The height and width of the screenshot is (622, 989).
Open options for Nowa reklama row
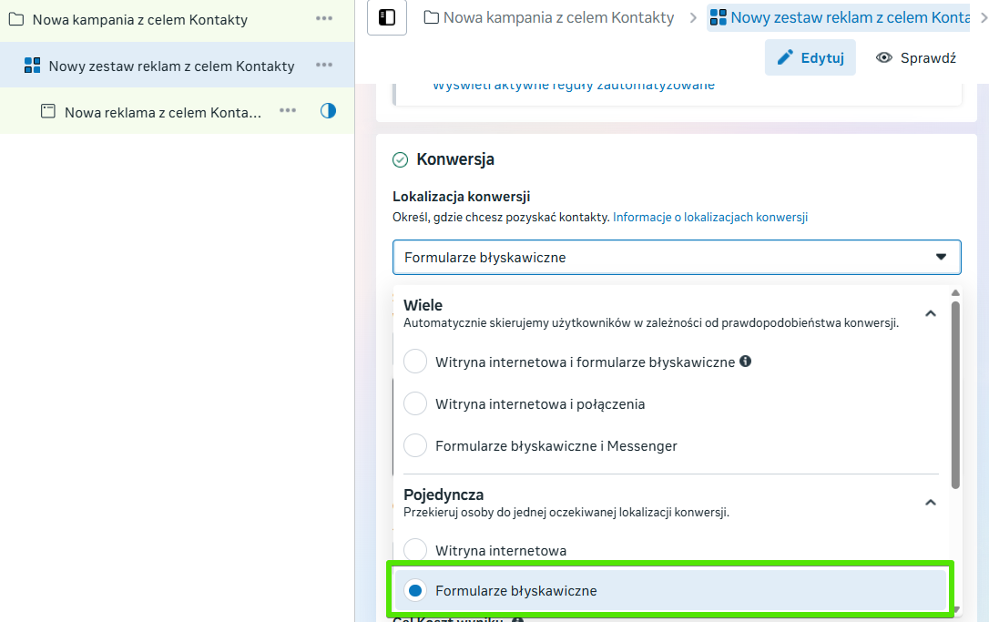[x=288, y=111]
